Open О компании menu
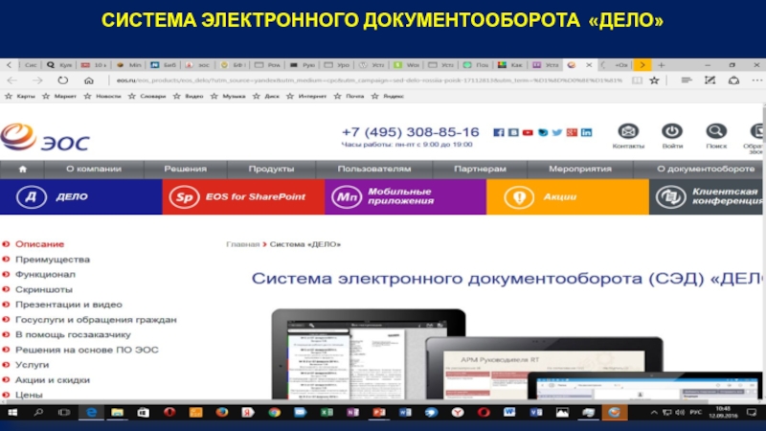Screen dimensions: 766x431 point(94,170)
